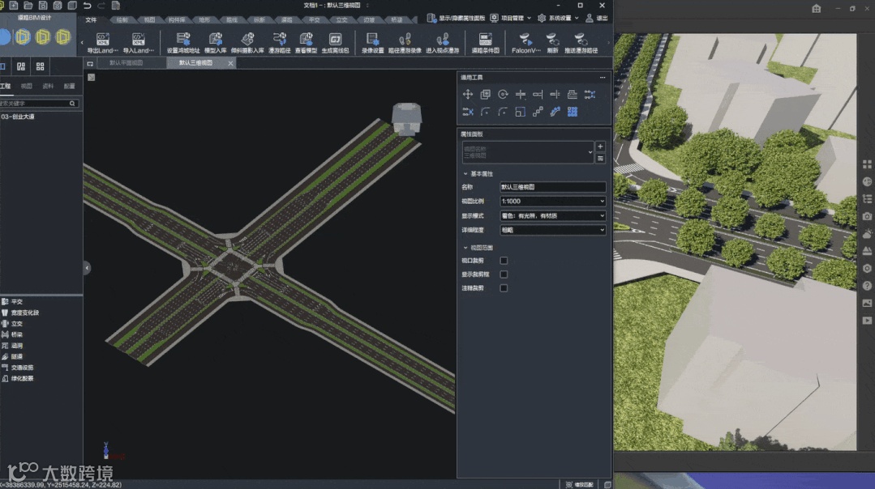The height and width of the screenshot is (489, 875).
Task: Open the 文件 ribbon tab
Action: click(91, 19)
